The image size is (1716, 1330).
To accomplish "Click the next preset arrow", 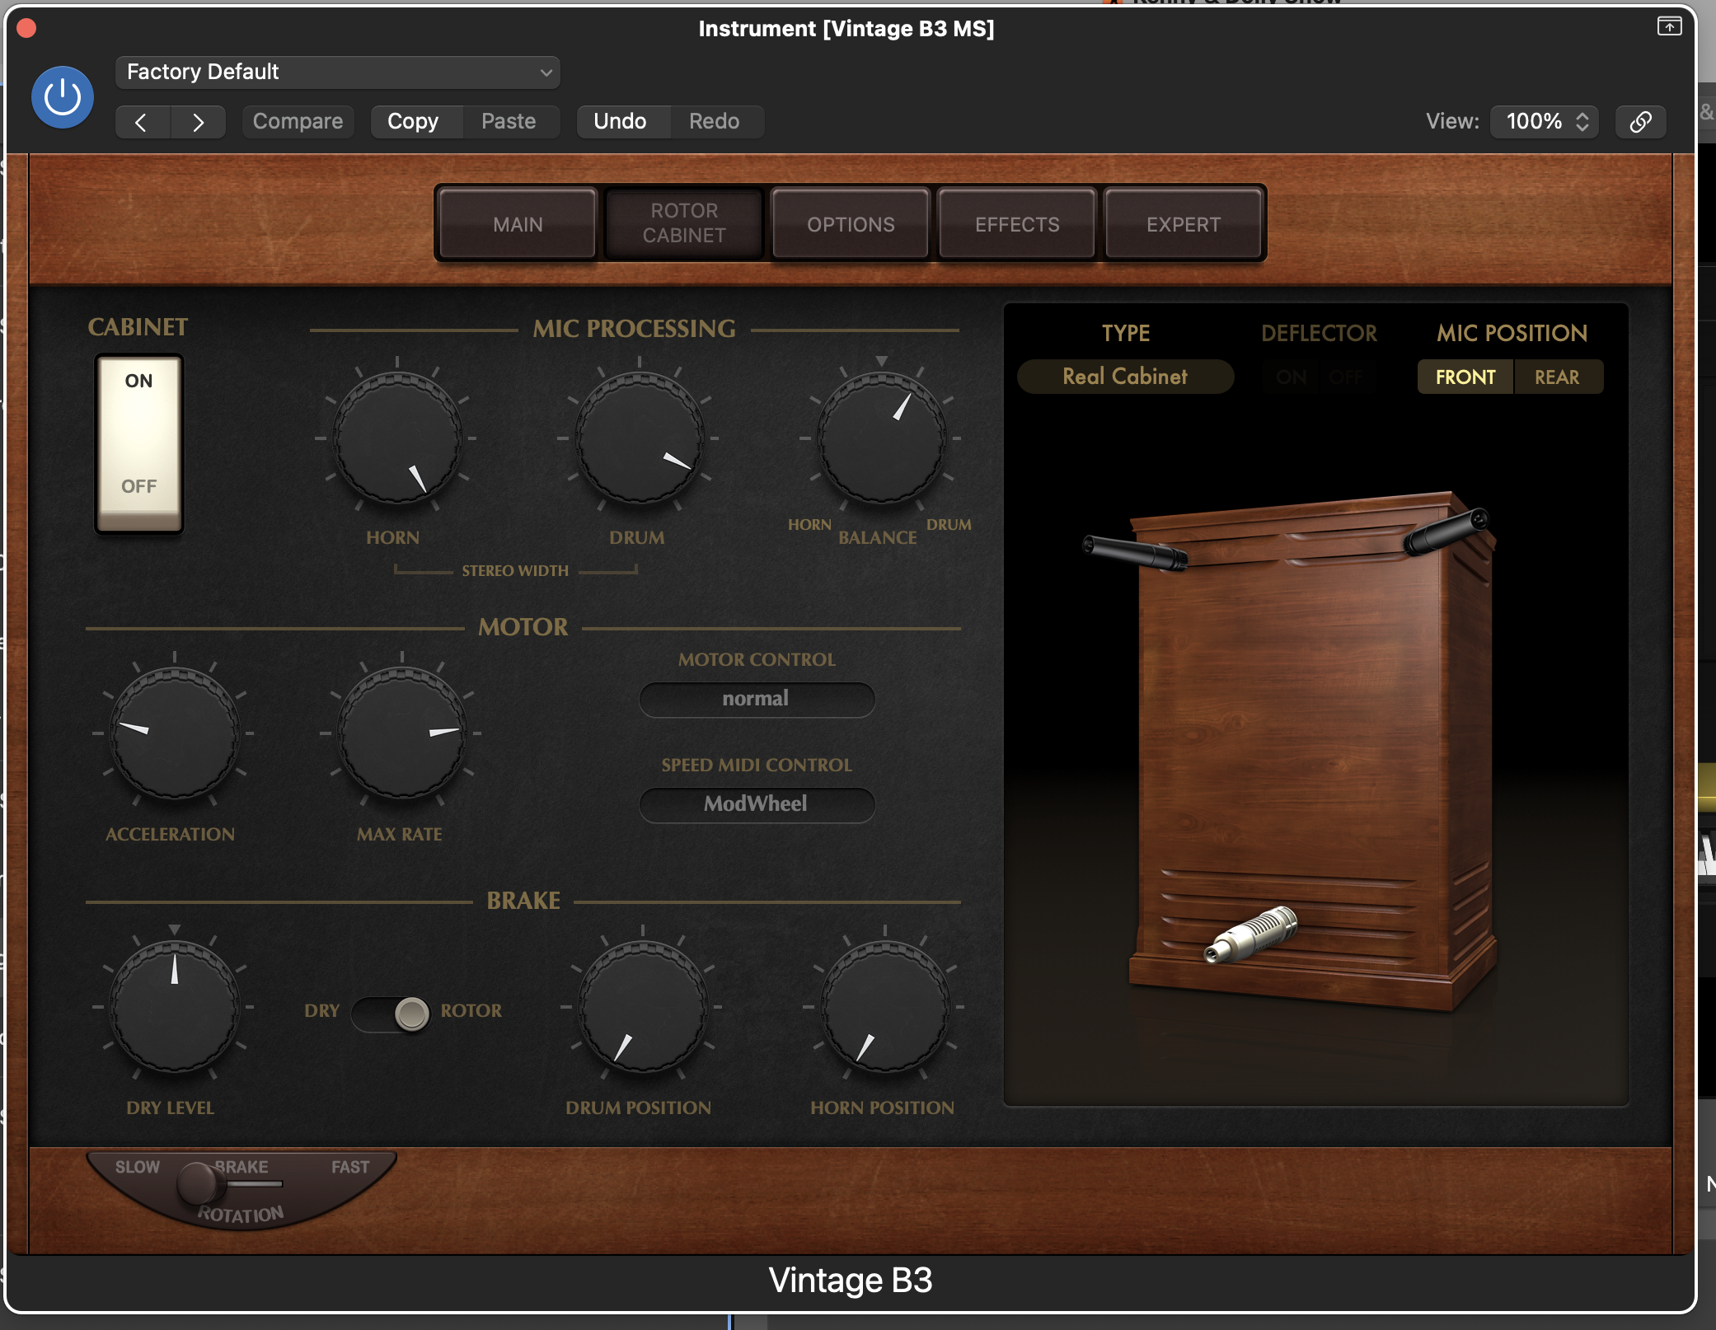I will coord(198,122).
